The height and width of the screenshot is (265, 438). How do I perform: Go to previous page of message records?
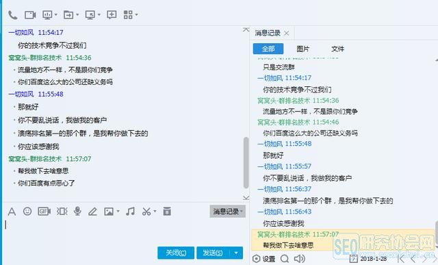(x=413, y=259)
